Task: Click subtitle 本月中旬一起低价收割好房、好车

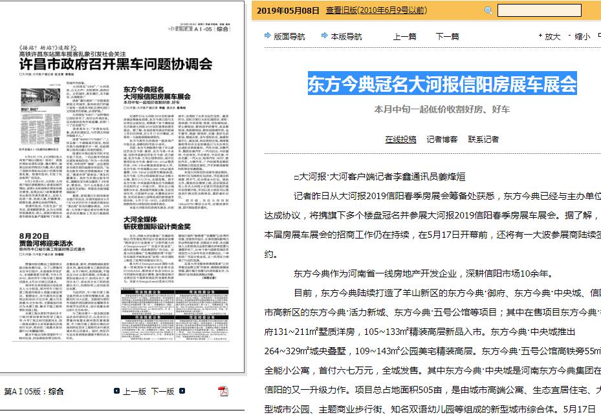Action: [x=442, y=109]
